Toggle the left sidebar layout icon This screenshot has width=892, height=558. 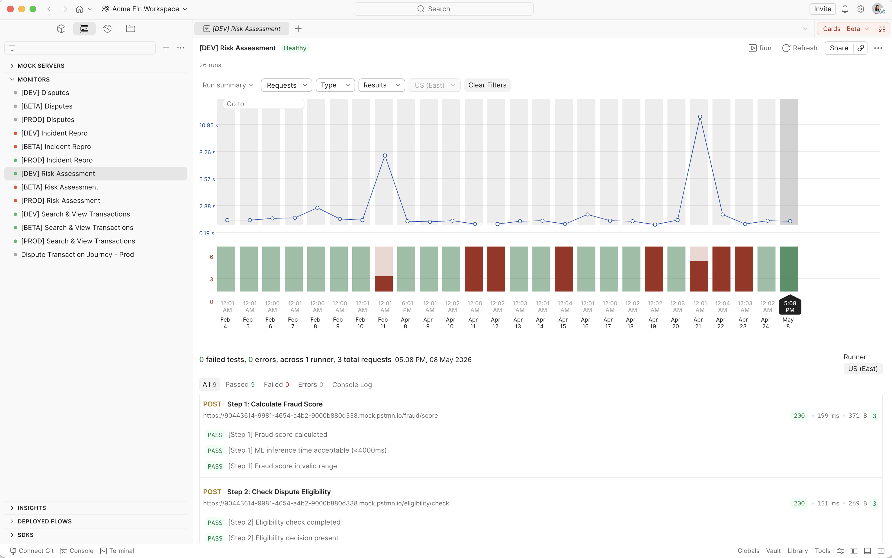point(853,551)
